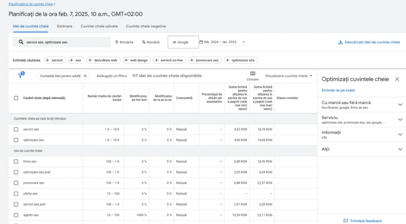Open the Vizualizare cuvinte cheie dropdown
The height and width of the screenshot is (224, 406).
[x=289, y=76]
